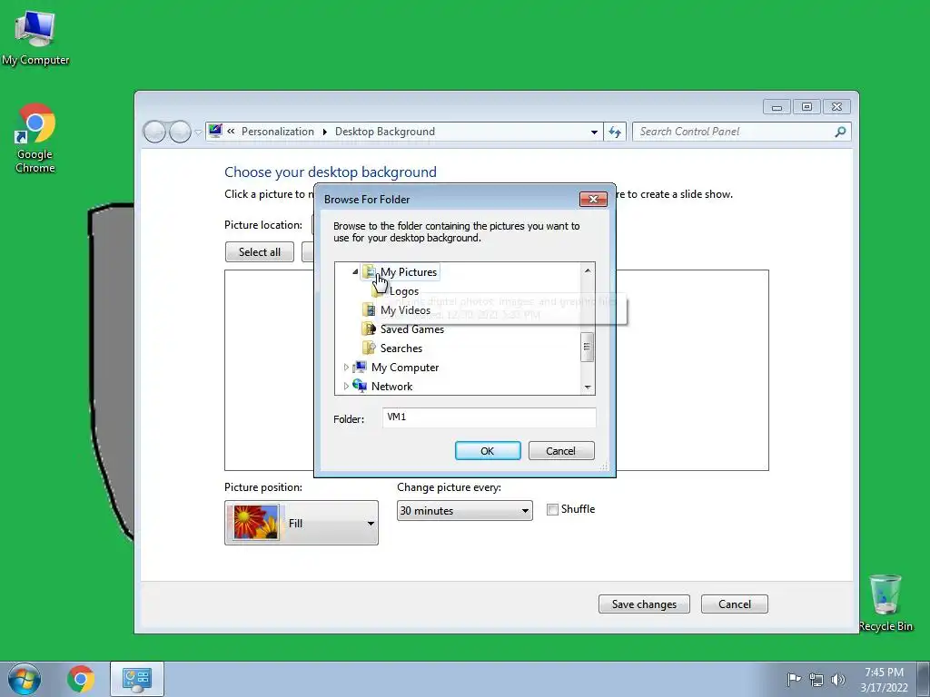Click the Refresh address bar button
The image size is (930, 697).
tap(615, 132)
